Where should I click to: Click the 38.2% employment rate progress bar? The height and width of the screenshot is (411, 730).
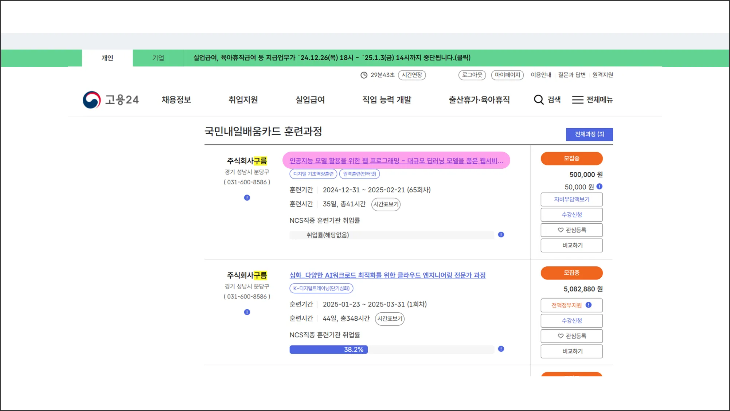point(329,350)
